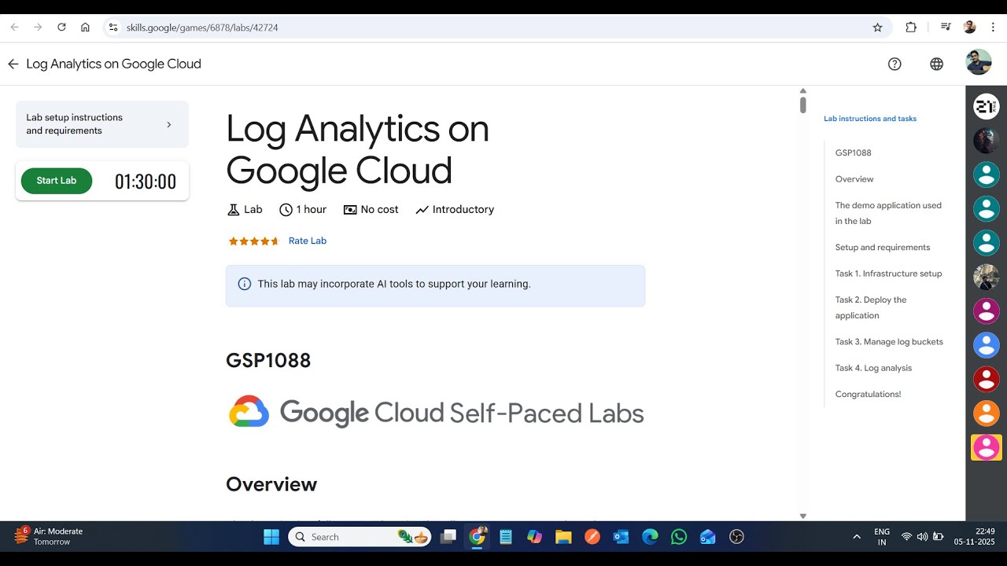
Task: Go to Setup and requirements section
Action: click(883, 248)
